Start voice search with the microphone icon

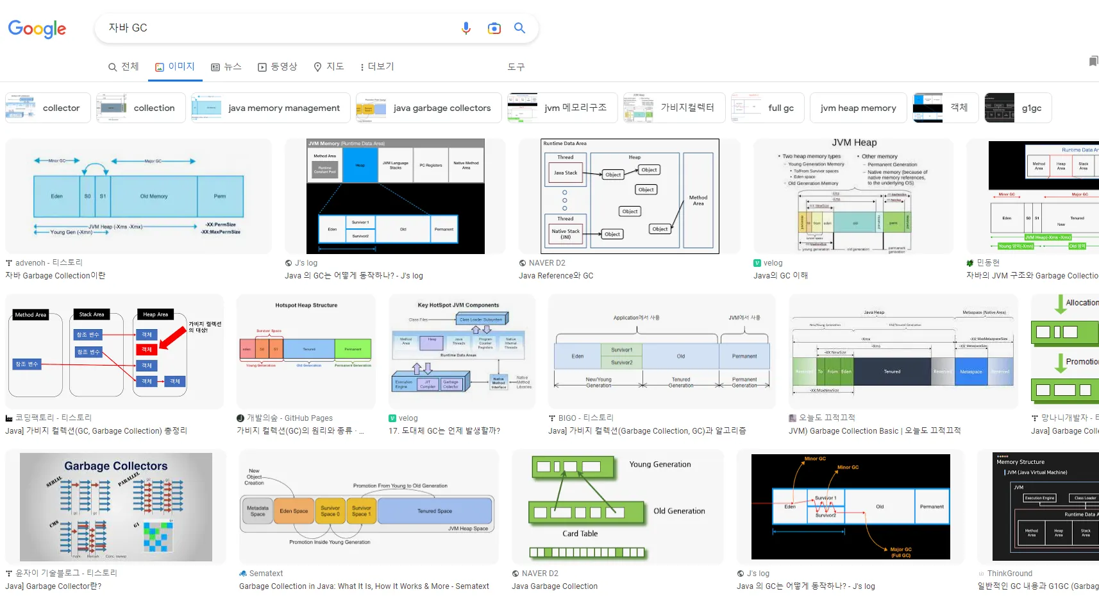466,28
